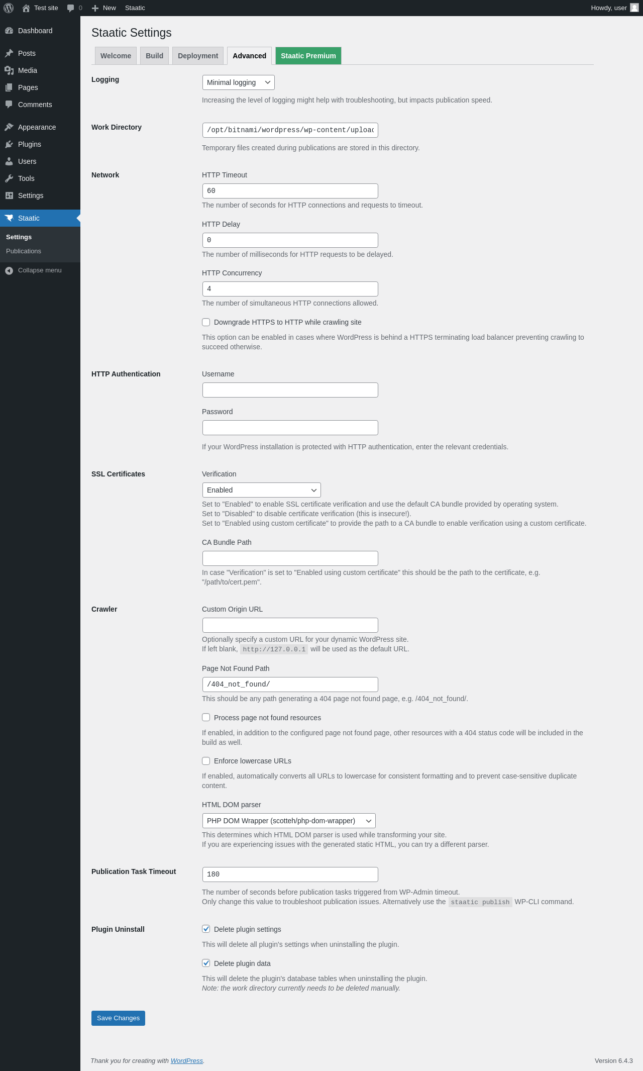Viewport: 643px width, 1071px height.
Task: Uncheck Delete plugin data checkbox
Action: point(206,963)
